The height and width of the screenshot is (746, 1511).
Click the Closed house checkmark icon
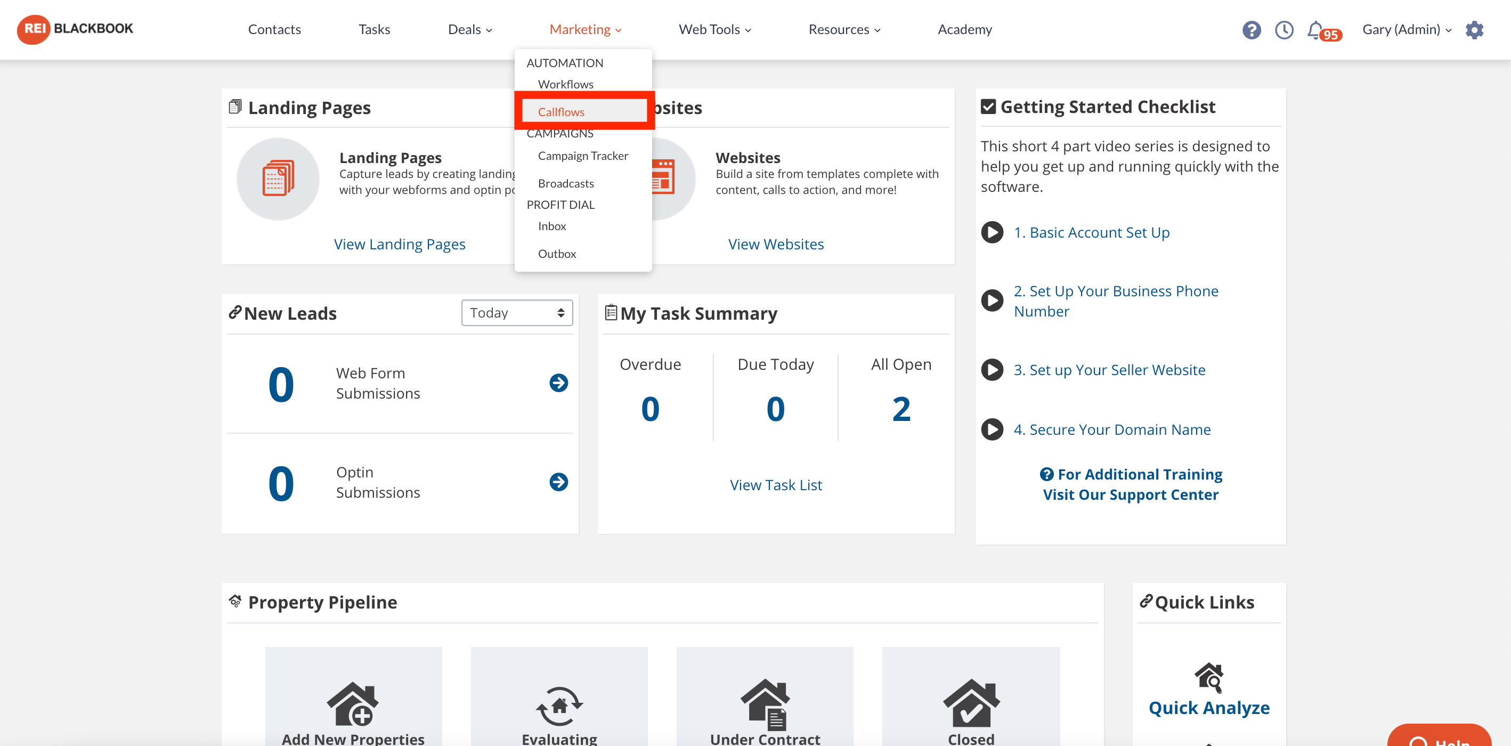click(x=971, y=703)
